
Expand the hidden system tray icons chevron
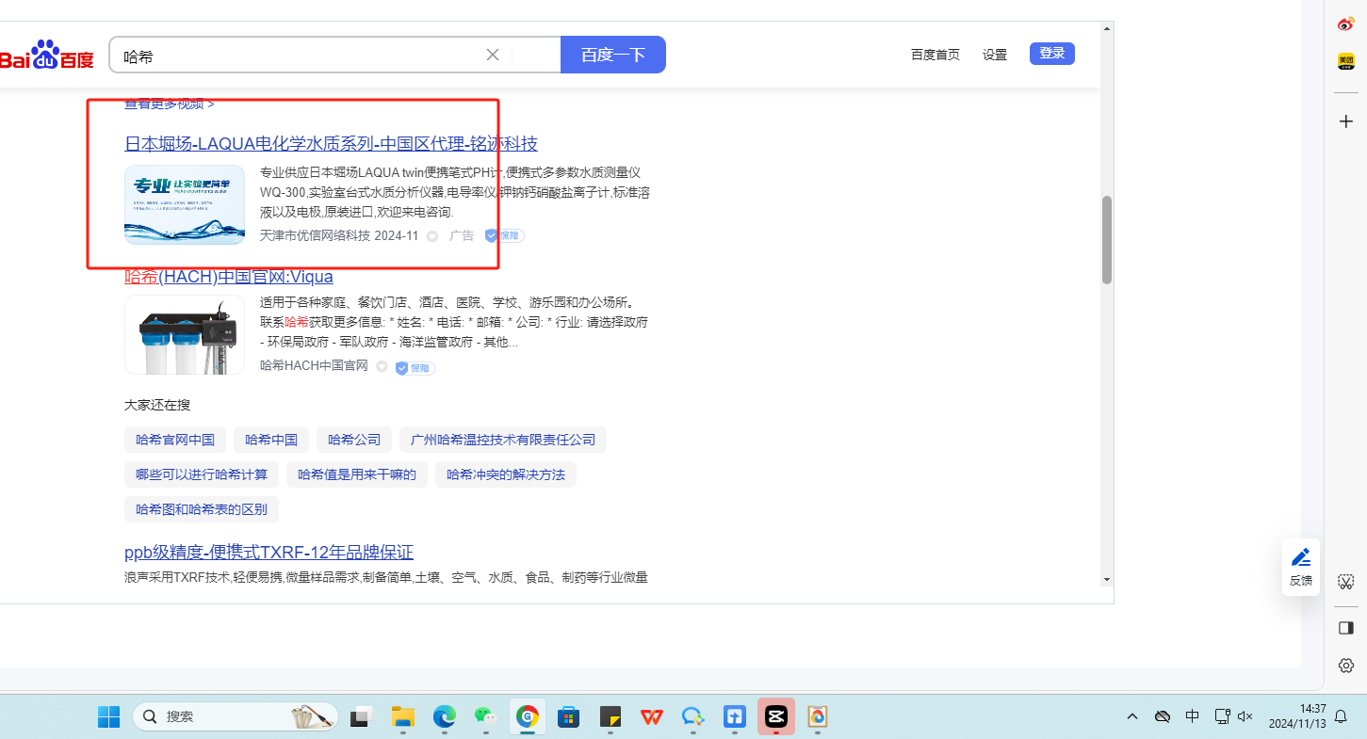pos(1132,716)
